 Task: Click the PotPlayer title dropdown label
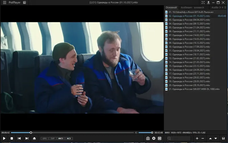[x=15, y=3]
